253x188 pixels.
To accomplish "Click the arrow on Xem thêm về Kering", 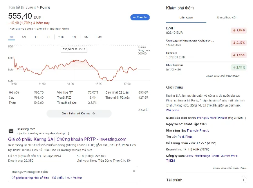I will point(94,114).
